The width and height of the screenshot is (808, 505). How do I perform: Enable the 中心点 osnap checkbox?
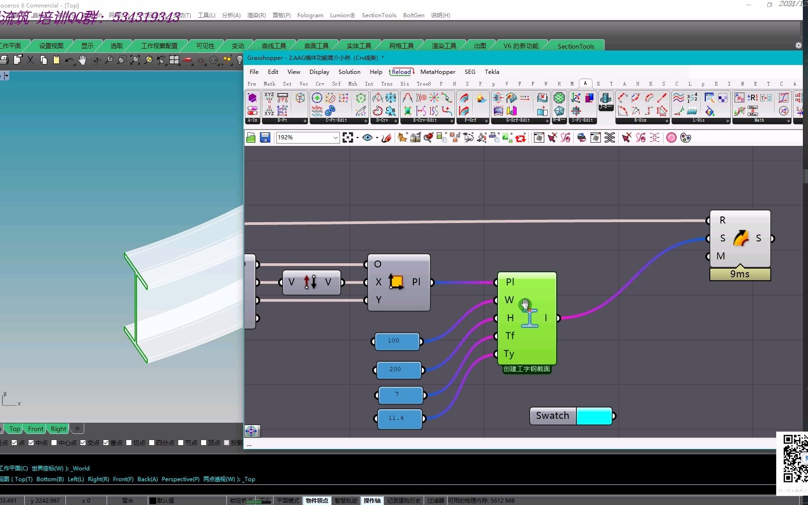click(x=54, y=442)
